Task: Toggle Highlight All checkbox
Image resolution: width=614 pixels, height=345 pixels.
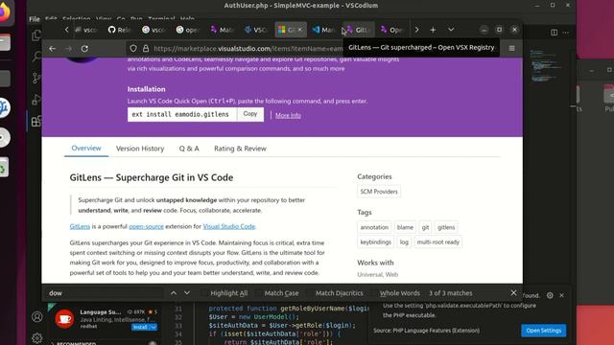Action: [x=204, y=293]
